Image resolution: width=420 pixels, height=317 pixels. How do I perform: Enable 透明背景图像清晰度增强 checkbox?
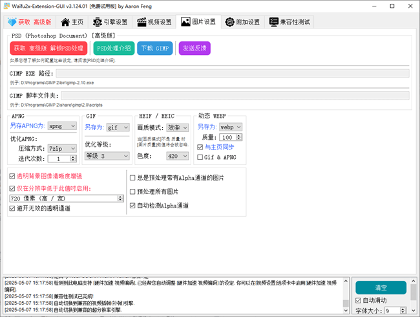tap(13, 176)
